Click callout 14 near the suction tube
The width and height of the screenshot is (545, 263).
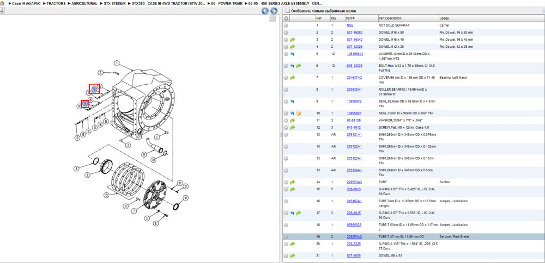click(144, 154)
